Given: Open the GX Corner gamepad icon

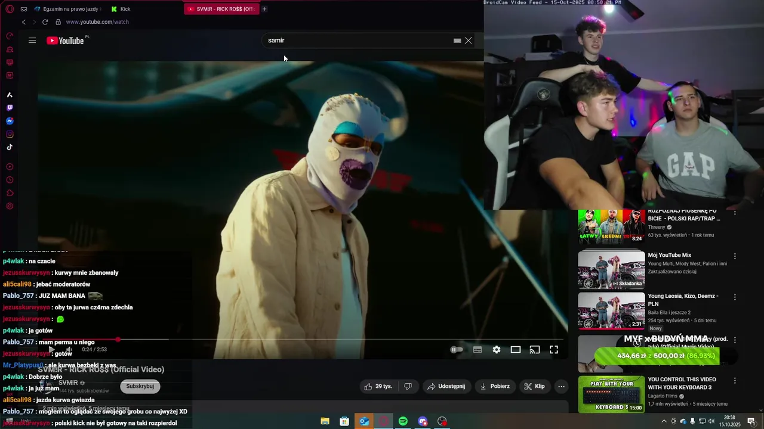Looking at the screenshot, I should click(24, 9).
